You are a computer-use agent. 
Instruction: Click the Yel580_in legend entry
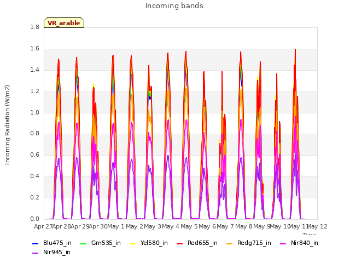click(149, 243)
